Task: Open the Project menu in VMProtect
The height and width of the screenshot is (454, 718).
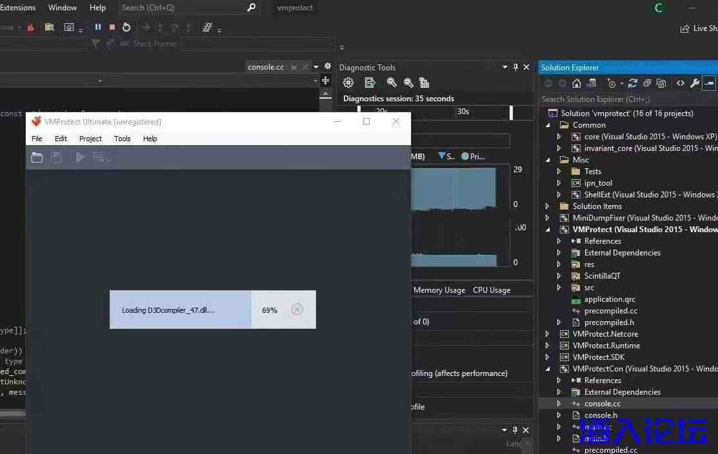Action: (x=90, y=139)
